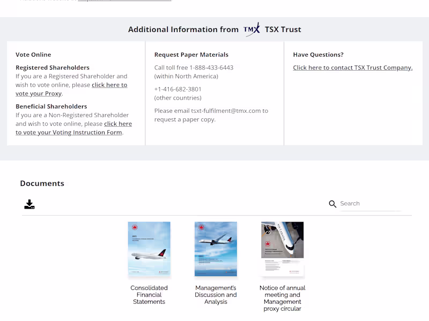Screen dimensions: 429x321
Task: Click Consolidated Financial Statements title text
Action: pos(149,295)
